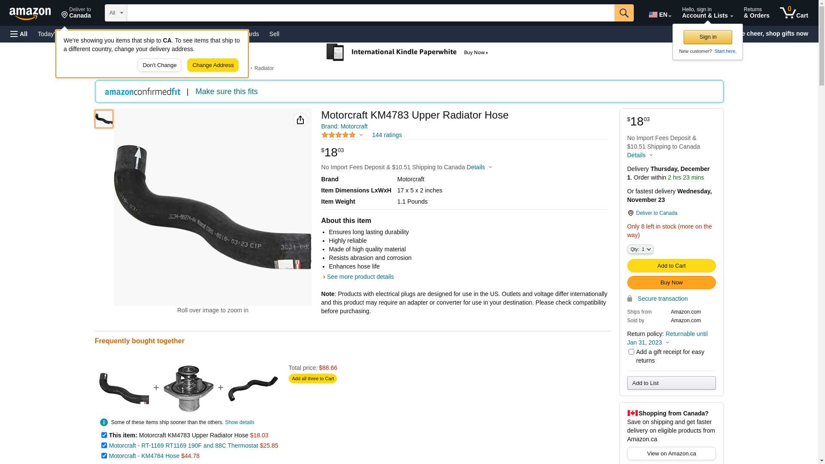Open the shopping cart icon
825x464 pixels.
coord(793,13)
